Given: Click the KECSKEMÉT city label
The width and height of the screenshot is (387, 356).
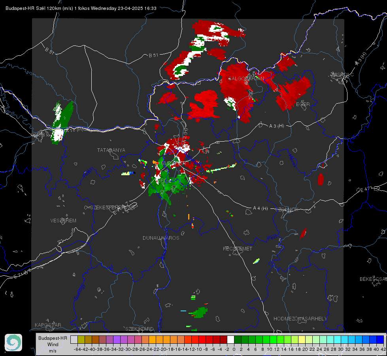Looking at the screenshot, I should tap(238, 248).
